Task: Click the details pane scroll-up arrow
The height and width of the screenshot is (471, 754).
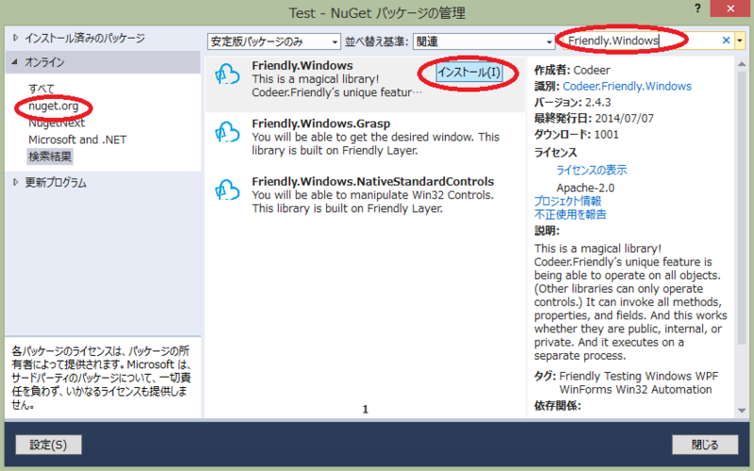Action: pos(742,64)
